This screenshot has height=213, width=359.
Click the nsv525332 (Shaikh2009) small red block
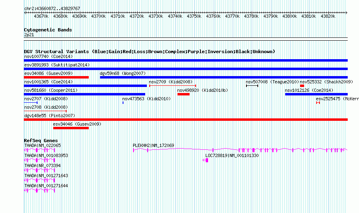[302, 86]
